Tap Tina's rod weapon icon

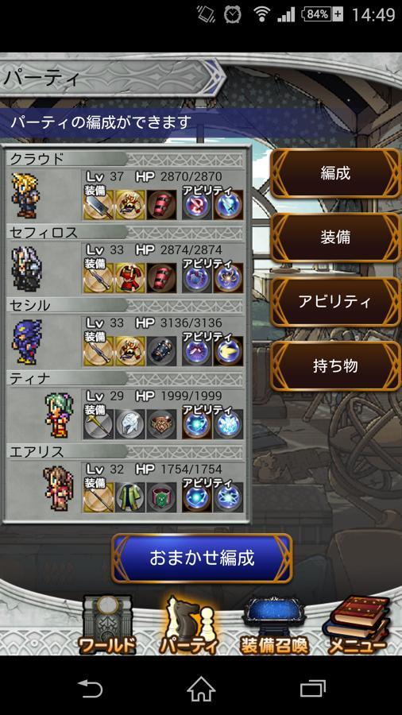click(x=98, y=424)
